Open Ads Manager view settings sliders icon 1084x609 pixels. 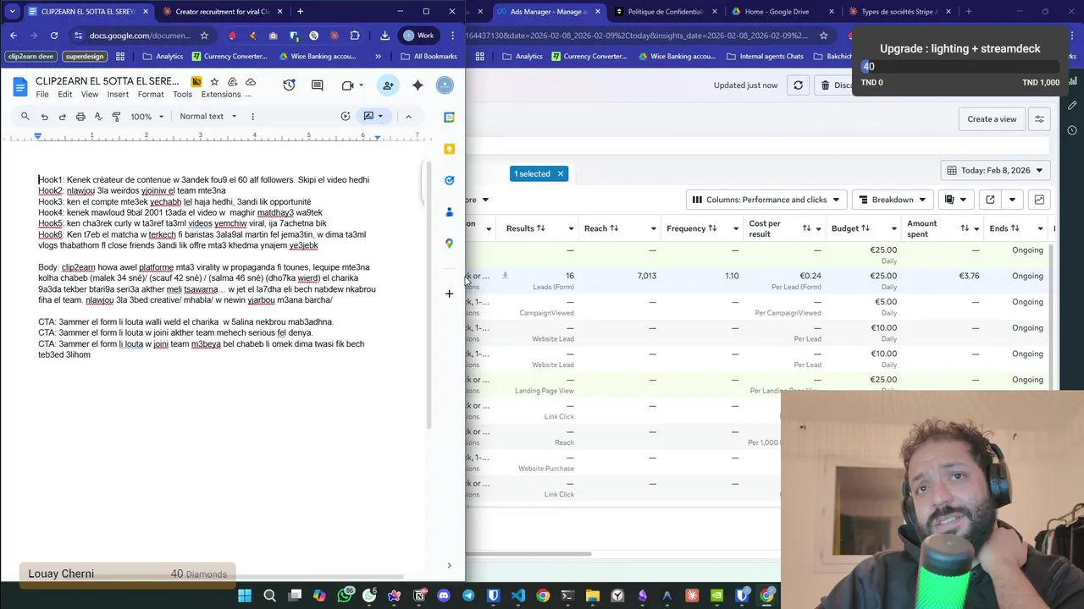tap(1039, 119)
